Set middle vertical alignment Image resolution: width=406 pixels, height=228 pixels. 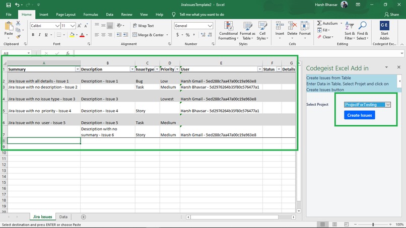tap(103, 25)
